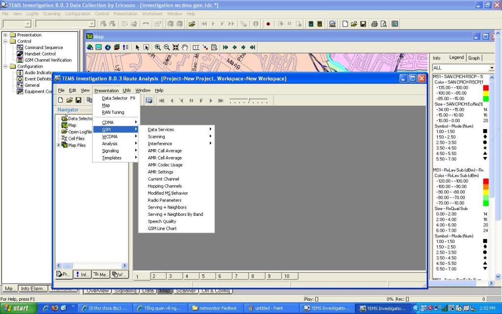Click the save icon in Route Analysis toolbar

(x=78, y=100)
